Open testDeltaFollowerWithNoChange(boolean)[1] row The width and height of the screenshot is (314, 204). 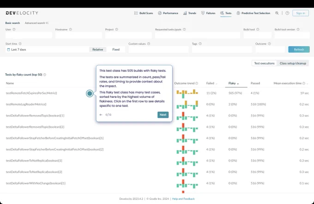click(157, 183)
